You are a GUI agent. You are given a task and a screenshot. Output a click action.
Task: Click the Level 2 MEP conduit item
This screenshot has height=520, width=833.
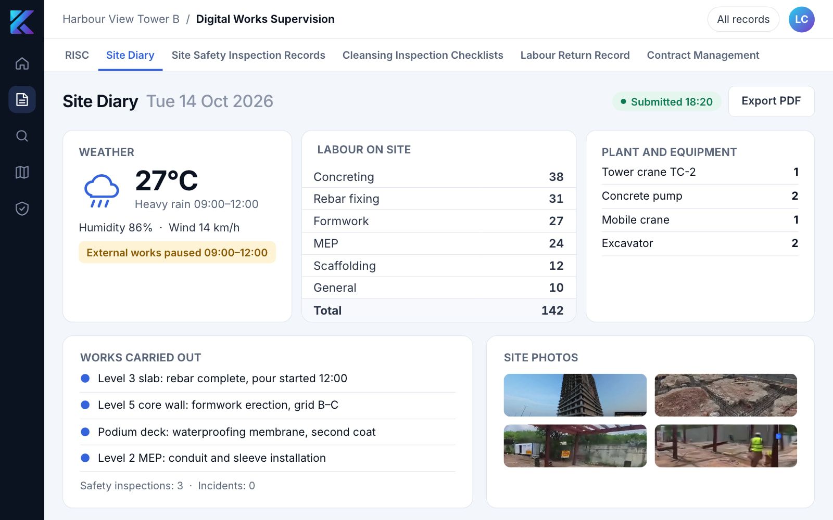(268, 458)
